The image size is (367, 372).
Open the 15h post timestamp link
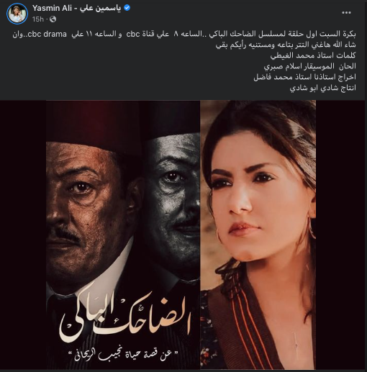pos(38,19)
